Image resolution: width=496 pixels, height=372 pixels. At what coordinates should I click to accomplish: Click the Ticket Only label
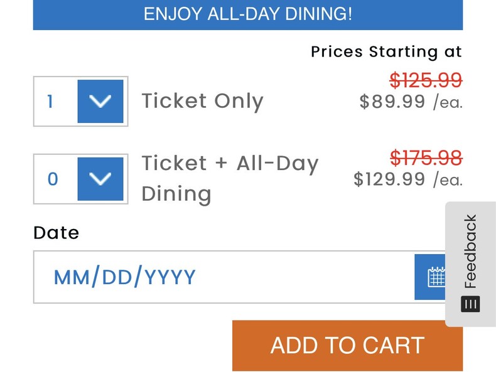[x=202, y=101]
